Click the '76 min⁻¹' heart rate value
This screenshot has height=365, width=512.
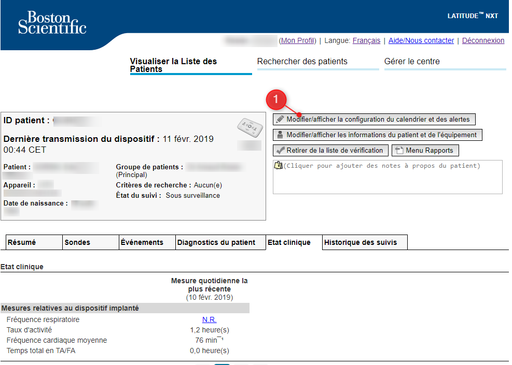coord(209,340)
